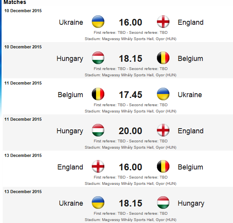
Task: Click Belgium flag in 10 December 18.15 match
Action: (x=163, y=58)
